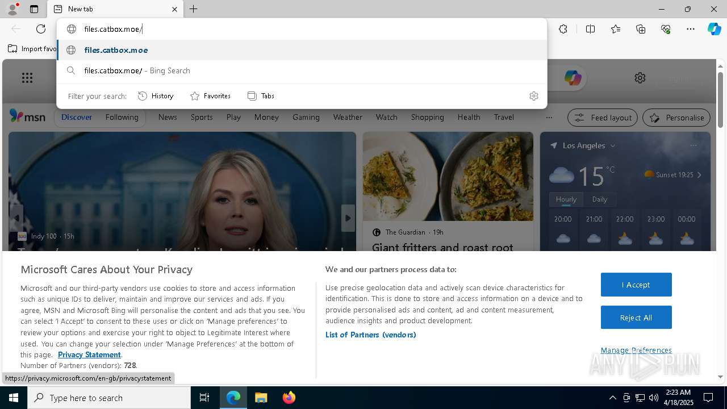Click the taskbar search box

point(109,398)
